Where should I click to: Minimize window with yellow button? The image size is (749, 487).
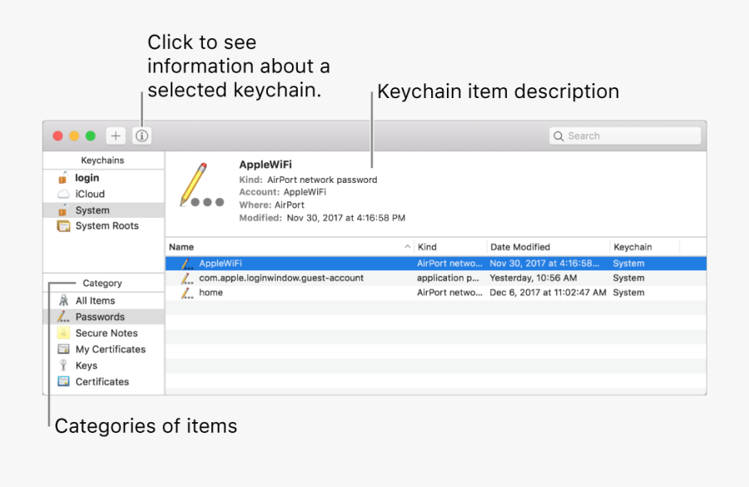point(74,136)
